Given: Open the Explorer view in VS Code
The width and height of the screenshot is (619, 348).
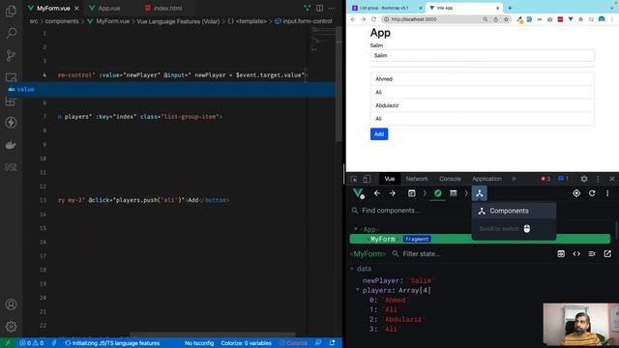Looking at the screenshot, I should (11, 11).
